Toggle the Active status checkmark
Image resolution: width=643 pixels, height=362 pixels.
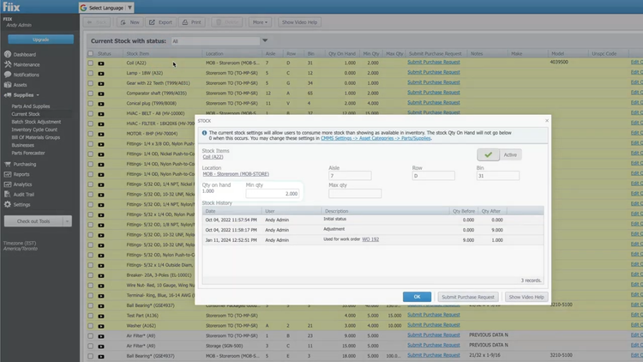(487, 155)
